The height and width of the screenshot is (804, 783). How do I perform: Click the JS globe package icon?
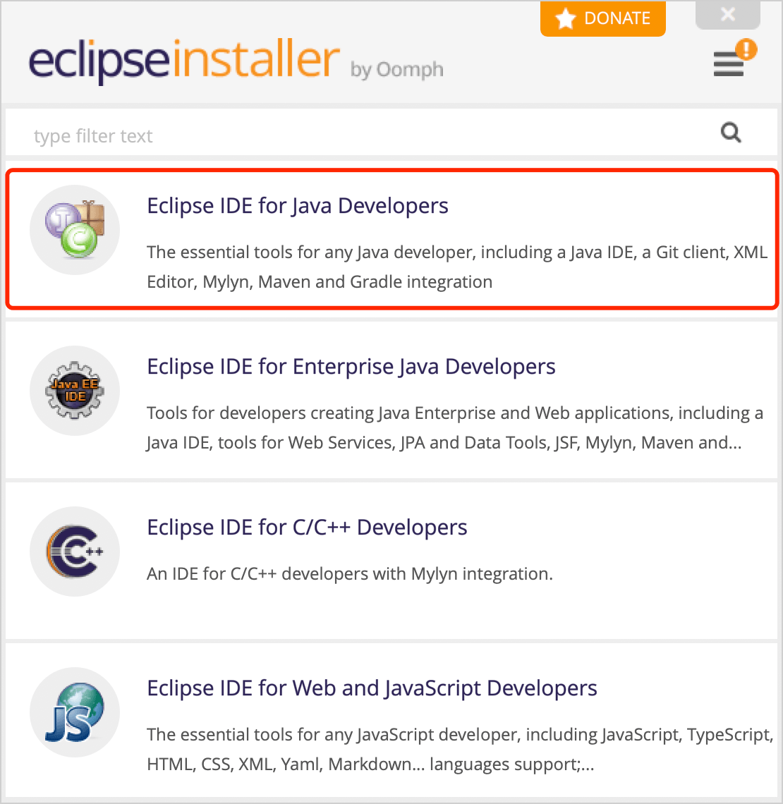(75, 712)
